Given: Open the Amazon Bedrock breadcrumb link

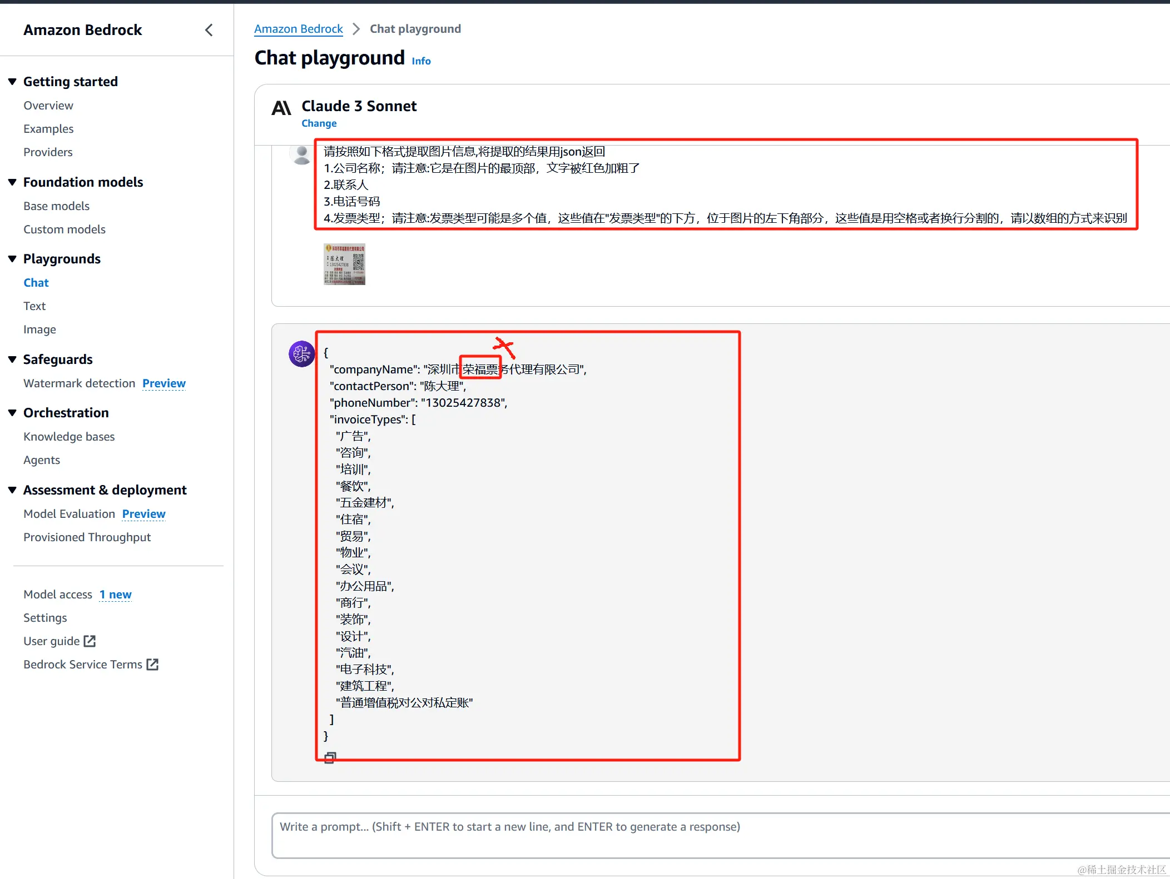Looking at the screenshot, I should [x=298, y=29].
